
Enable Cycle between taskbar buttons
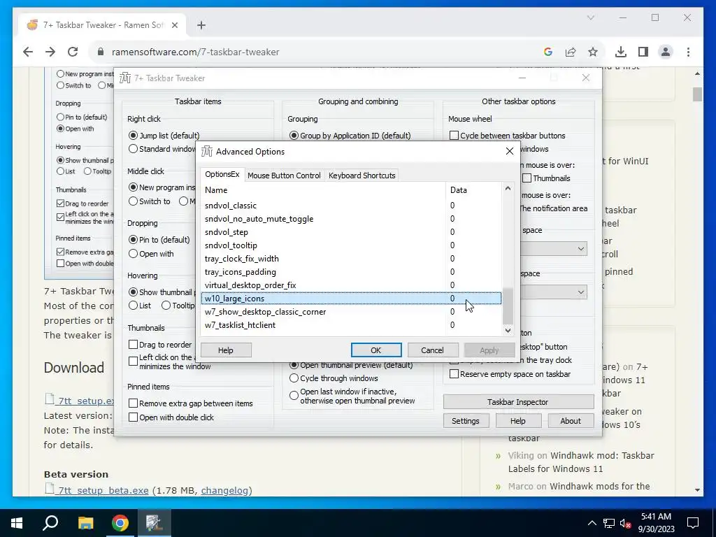tap(454, 136)
